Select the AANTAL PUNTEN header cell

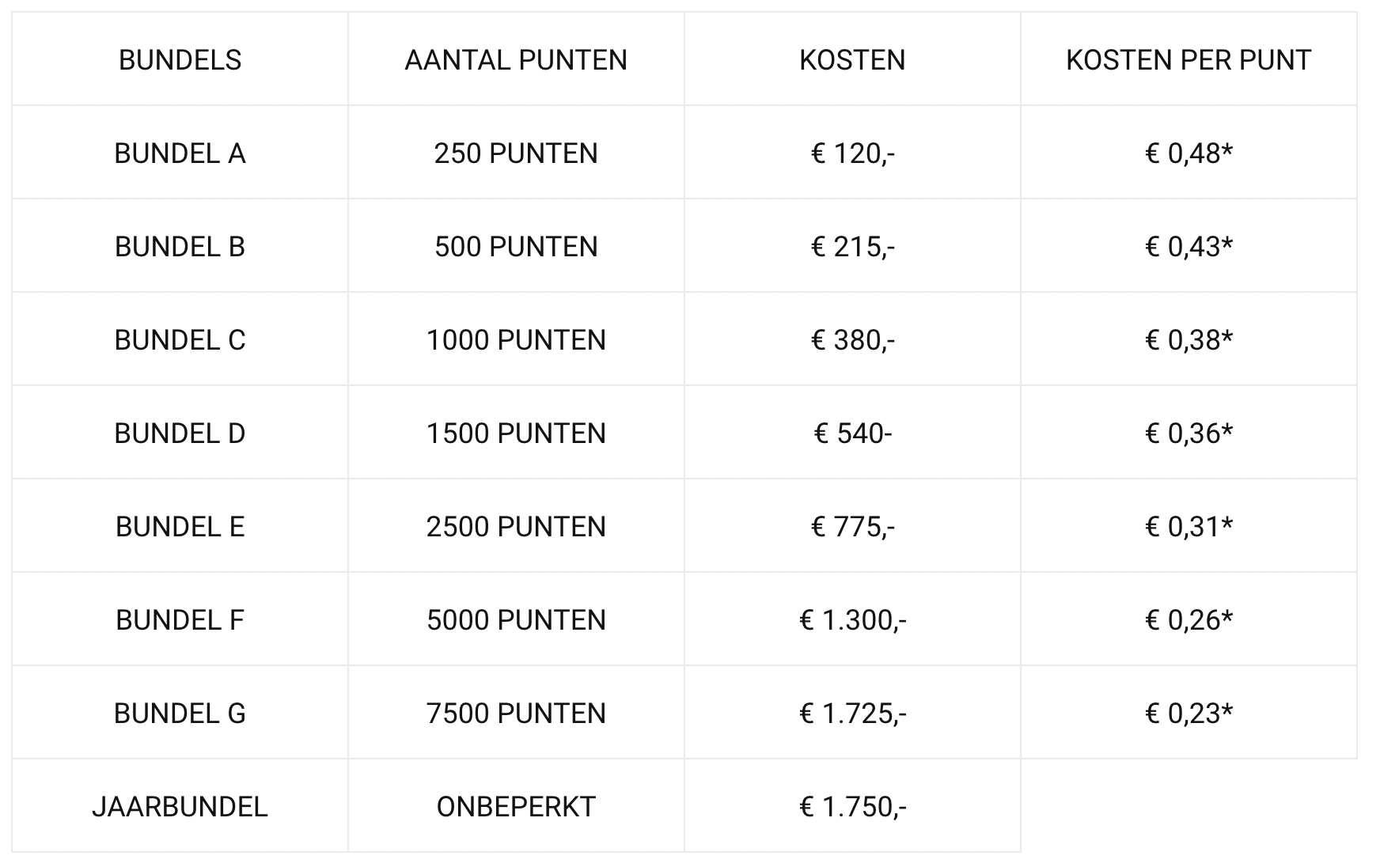point(516,59)
